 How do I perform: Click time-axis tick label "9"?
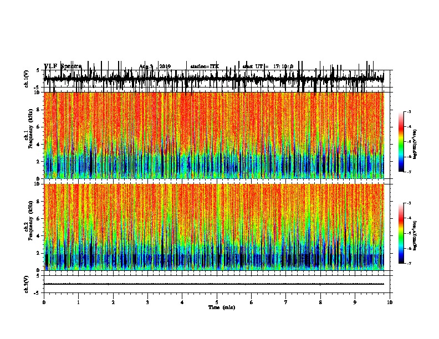355,302
